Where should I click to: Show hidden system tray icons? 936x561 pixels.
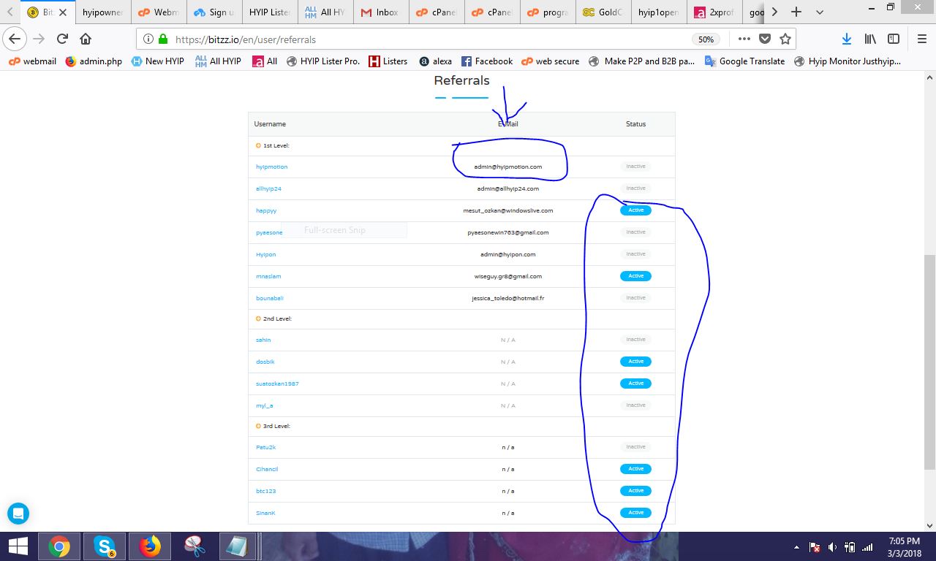[796, 547]
